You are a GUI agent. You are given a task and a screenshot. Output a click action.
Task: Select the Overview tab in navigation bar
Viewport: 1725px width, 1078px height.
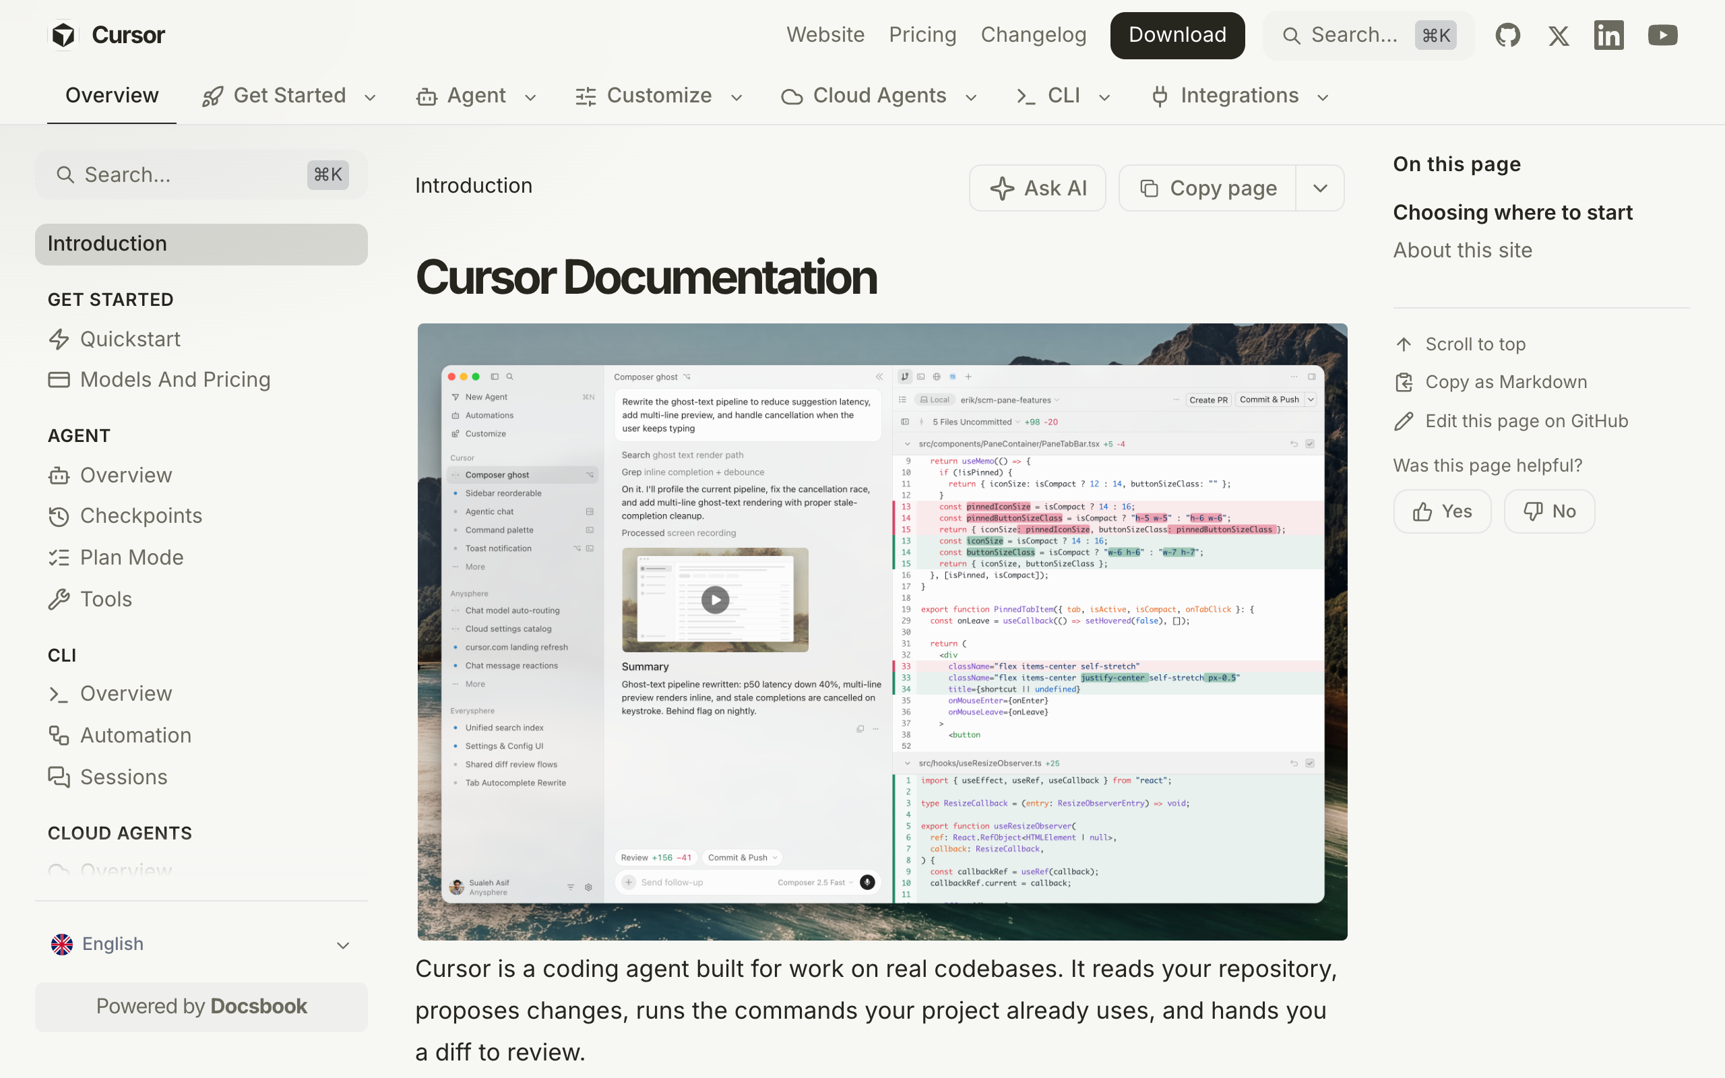tap(112, 96)
